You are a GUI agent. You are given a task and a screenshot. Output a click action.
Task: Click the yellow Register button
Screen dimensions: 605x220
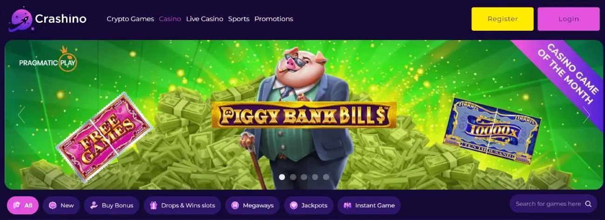coord(503,19)
